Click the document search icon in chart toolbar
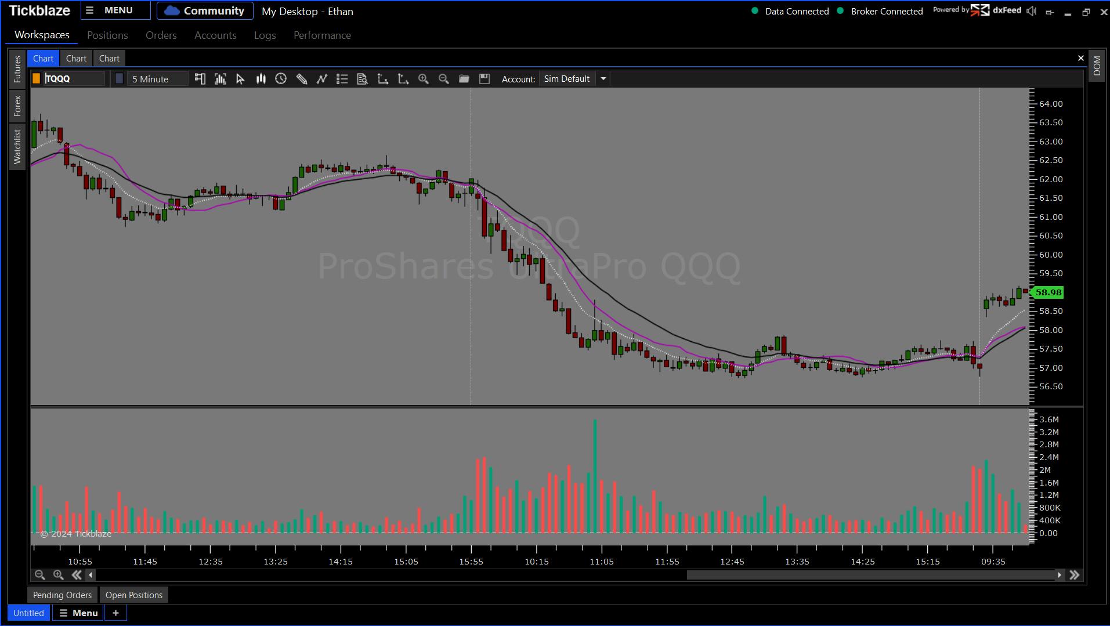The height and width of the screenshot is (626, 1110). click(x=363, y=79)
